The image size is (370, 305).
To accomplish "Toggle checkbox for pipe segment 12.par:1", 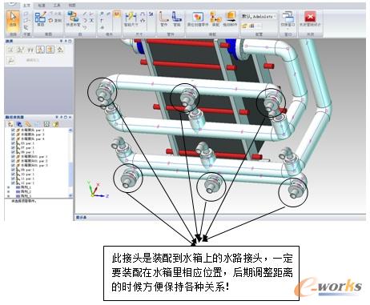I will point(13,183).
